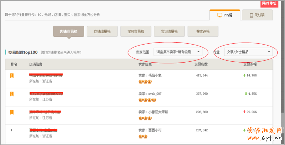This screenshot has width=285, height=145.
Task: Select the 搜索词榜 tab
Action: (x=203, y=31)
